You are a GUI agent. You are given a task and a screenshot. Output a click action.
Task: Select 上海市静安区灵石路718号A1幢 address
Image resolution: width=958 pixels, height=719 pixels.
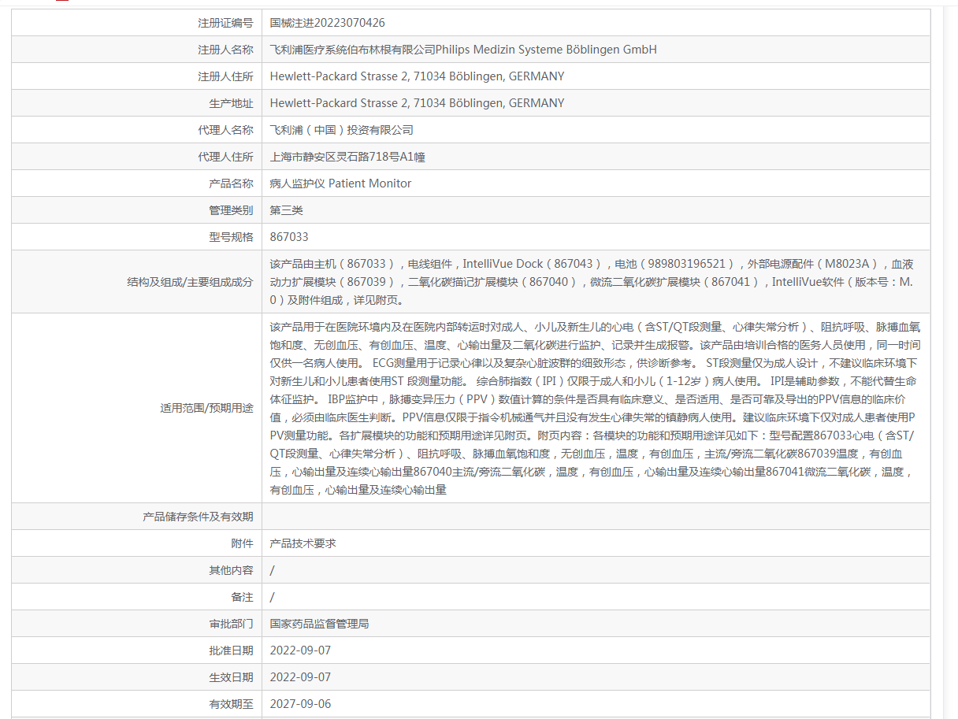point(347,157)
